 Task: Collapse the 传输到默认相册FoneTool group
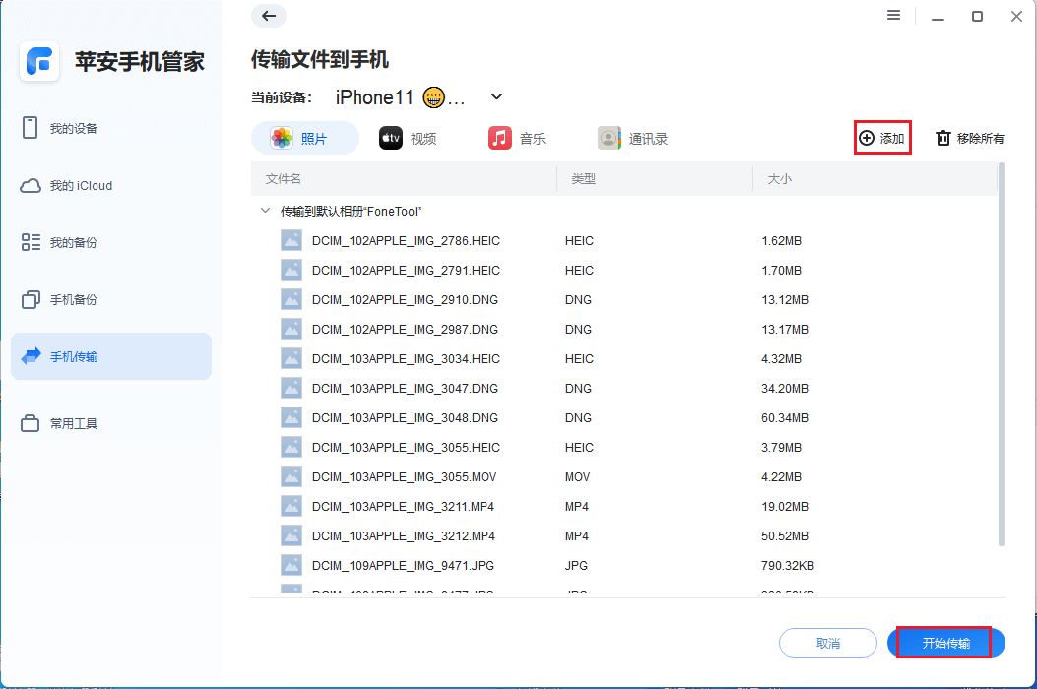click(x=264, y=211)
